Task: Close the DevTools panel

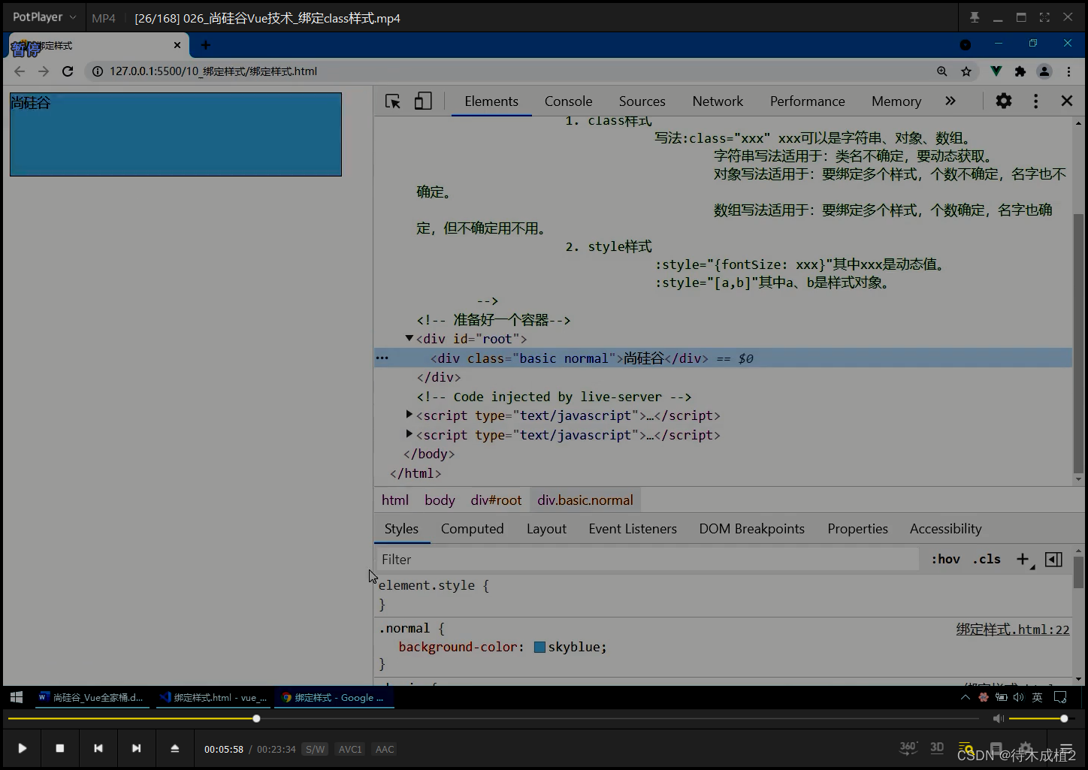Action: [1067, 101]
